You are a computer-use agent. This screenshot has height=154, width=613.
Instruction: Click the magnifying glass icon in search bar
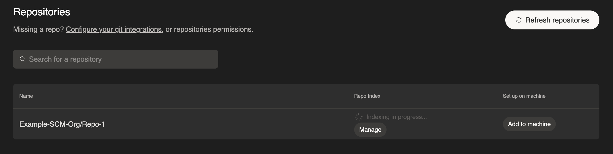pyautogui.click(x=23, y=59)
